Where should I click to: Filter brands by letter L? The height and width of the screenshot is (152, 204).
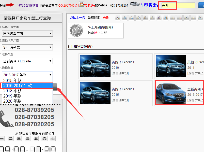click(194, 18)
